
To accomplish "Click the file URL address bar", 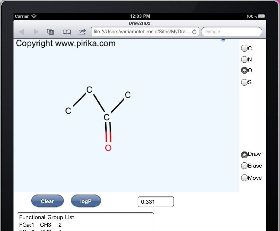I will coord(145,32).
